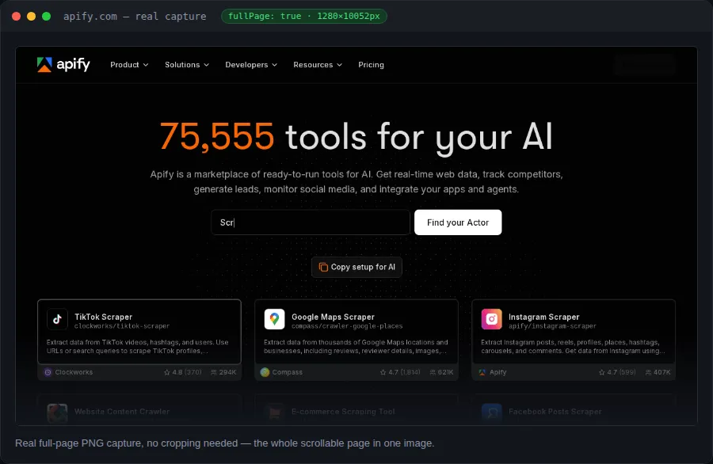Image resolution: width=713 pixels, height=464 pixels.
Task: Click the Facebook Posts Scraper icon
Action: coord(491,413)
